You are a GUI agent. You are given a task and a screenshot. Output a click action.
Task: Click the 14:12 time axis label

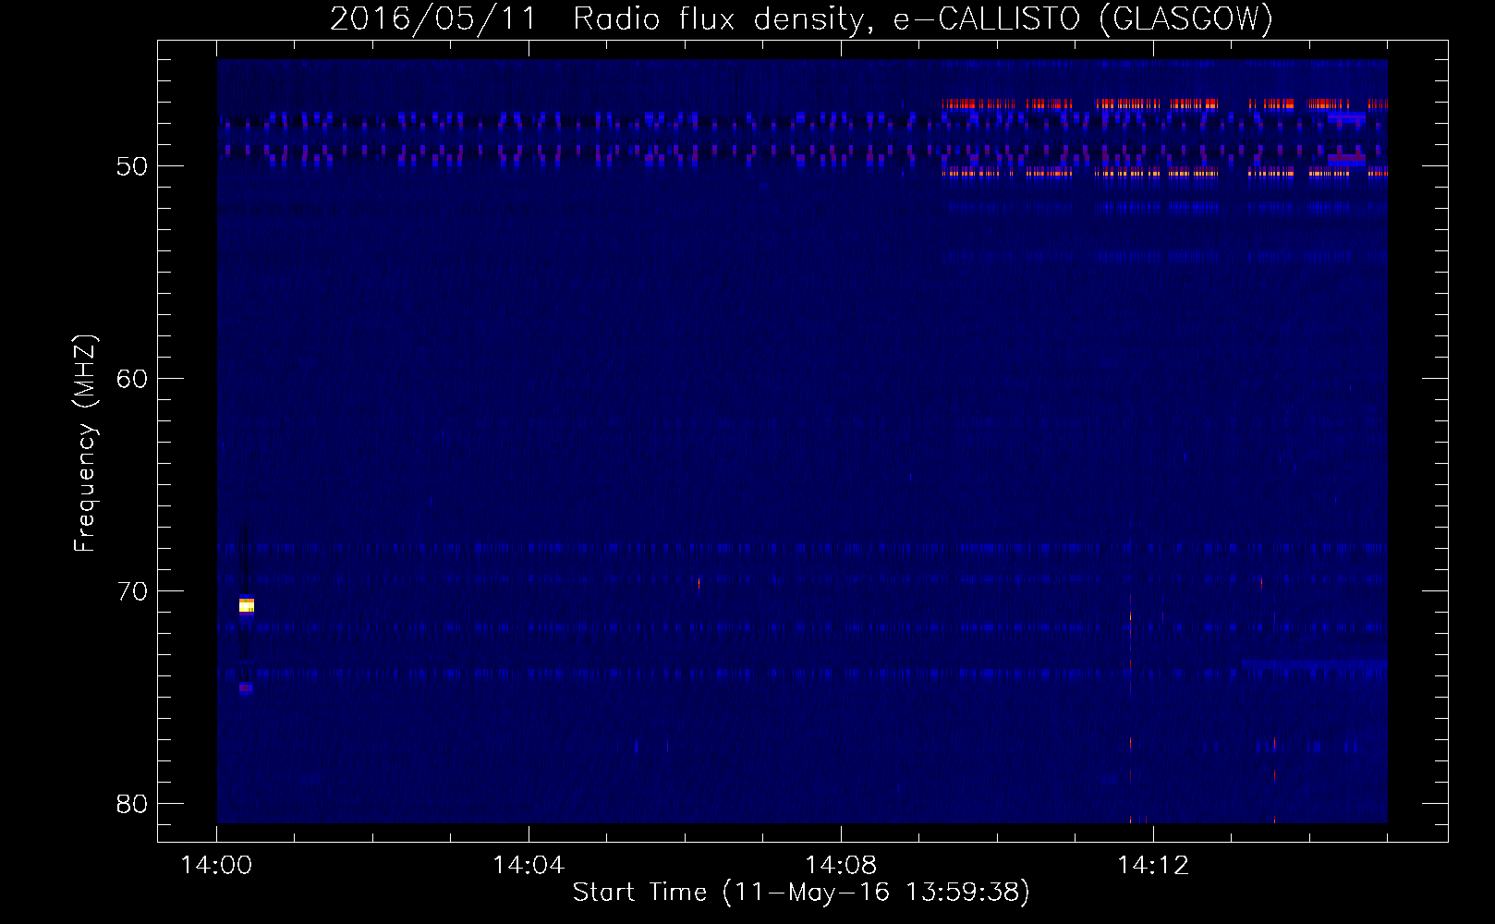point(1153,866)
